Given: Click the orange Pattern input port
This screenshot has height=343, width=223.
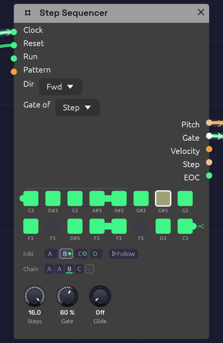Looking at the screenshot, I should (14, 72).
